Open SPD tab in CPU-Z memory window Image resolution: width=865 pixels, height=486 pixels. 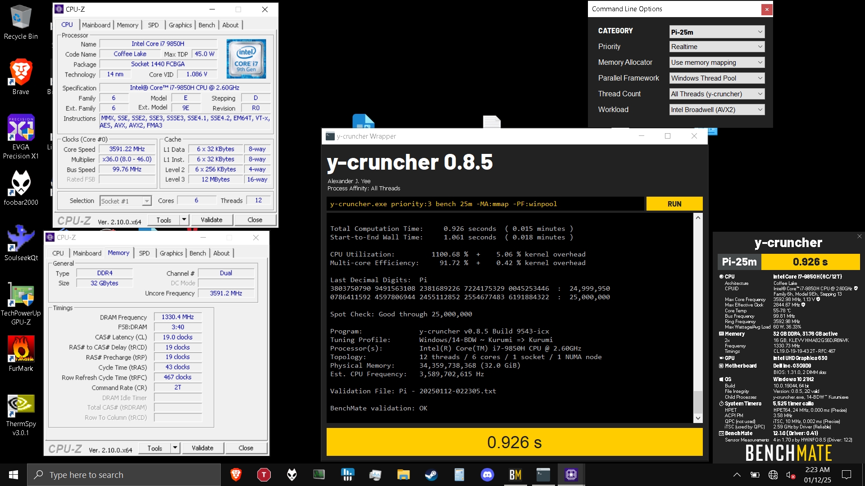tap(144, 253)
